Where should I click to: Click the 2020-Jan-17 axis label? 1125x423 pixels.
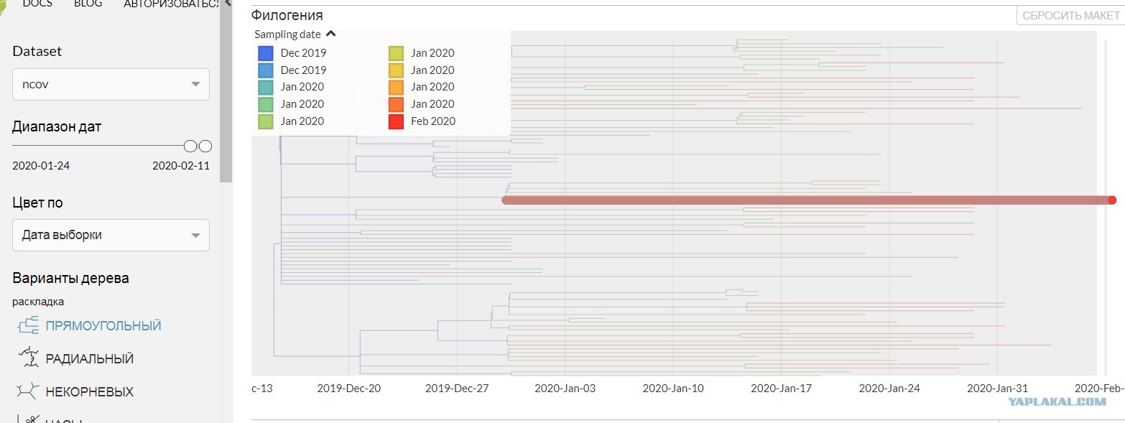point(782,389)
